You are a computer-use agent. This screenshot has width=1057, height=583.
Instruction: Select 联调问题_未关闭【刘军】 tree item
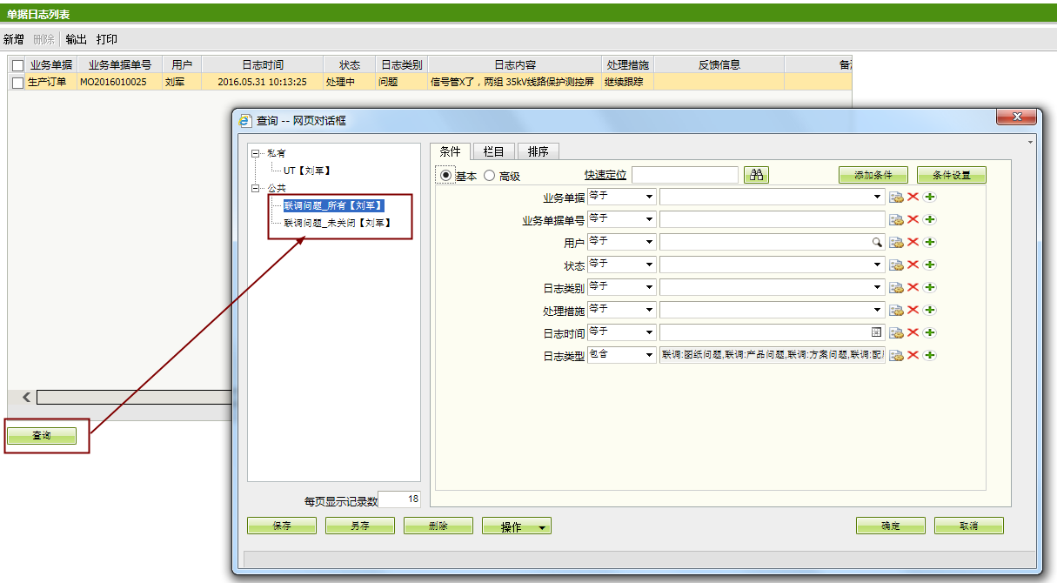[x=336, y=224]
